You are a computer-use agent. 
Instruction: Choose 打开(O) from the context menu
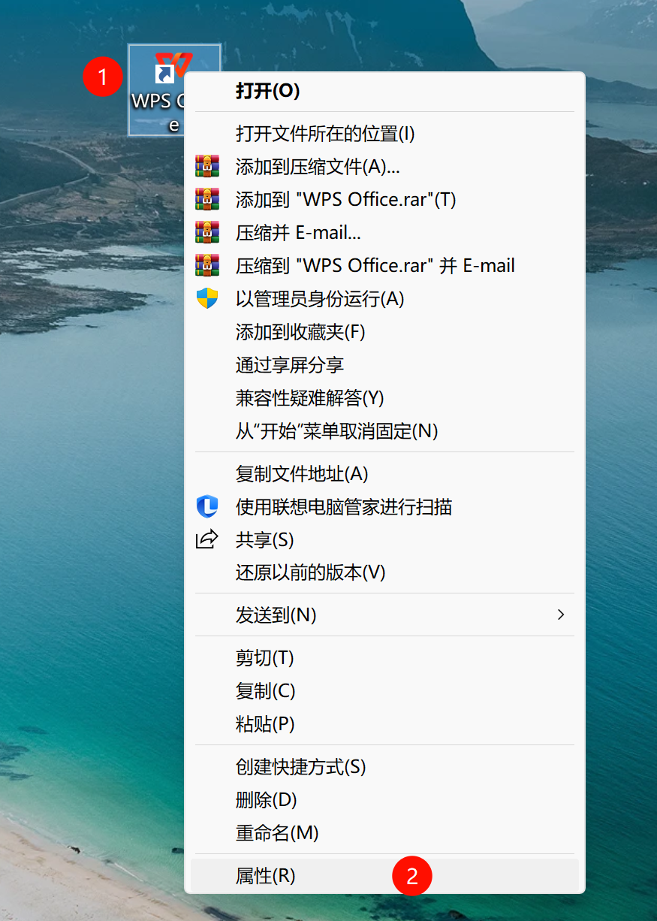384,91
